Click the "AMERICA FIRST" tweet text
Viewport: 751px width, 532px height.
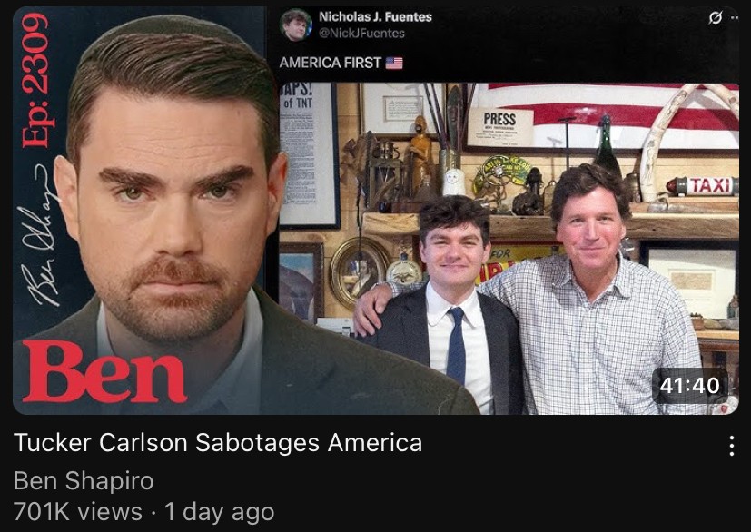click(x=330, y=63)
